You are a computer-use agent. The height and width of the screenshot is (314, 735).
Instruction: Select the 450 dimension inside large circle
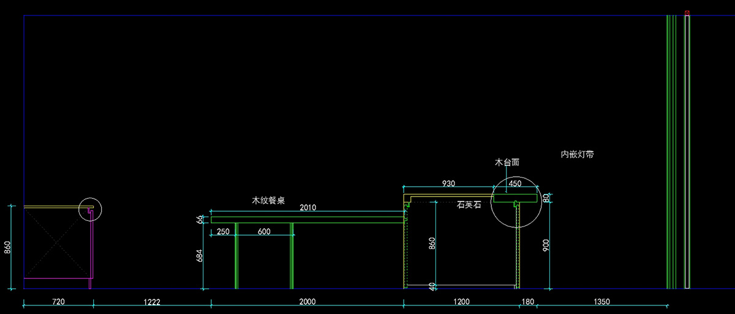pyautogui.click(x=515, y=183)
